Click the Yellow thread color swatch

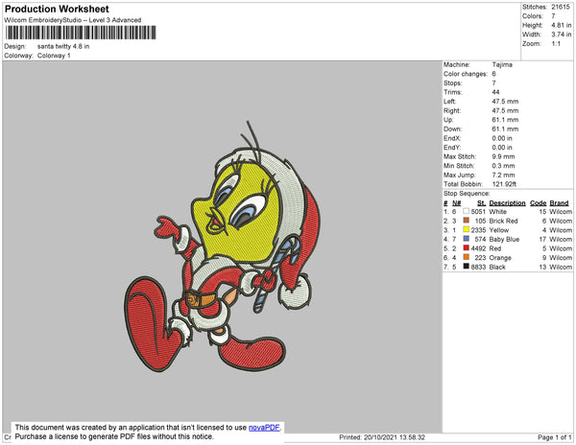click(x=467, y=229)
